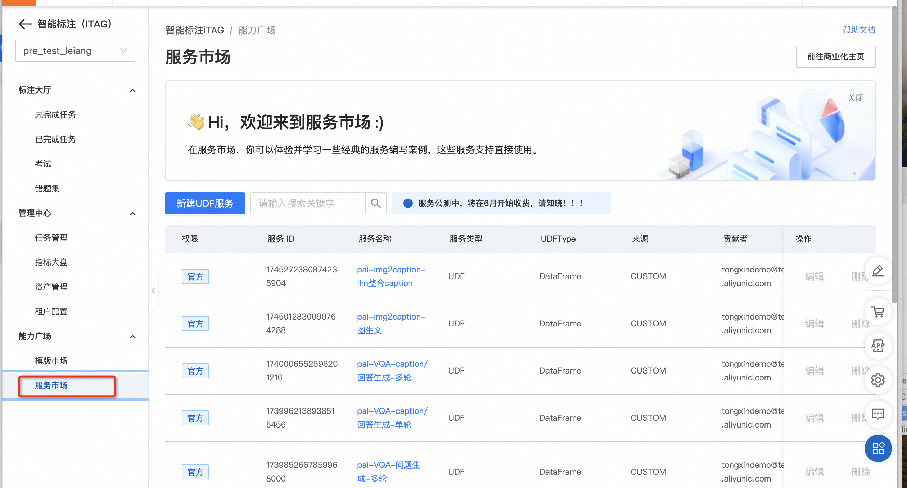Focus the 请输入搜索关键字 search field
Image resolution: width=907 pixels, height=488 pixels.
pos(307,203)
